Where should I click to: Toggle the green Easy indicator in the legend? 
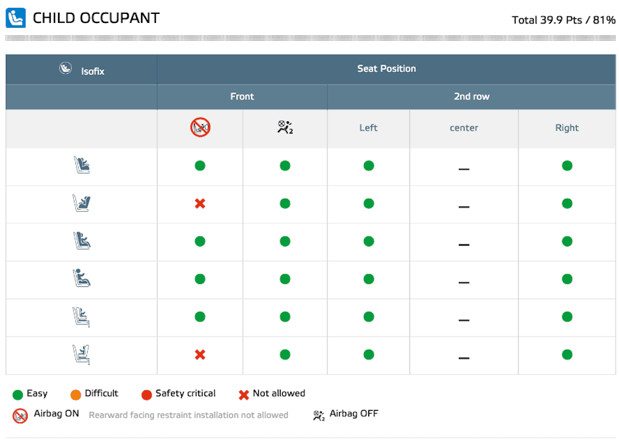18,394
